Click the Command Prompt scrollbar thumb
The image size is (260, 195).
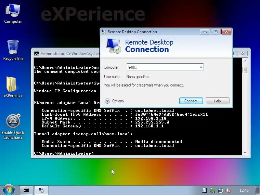245,70
